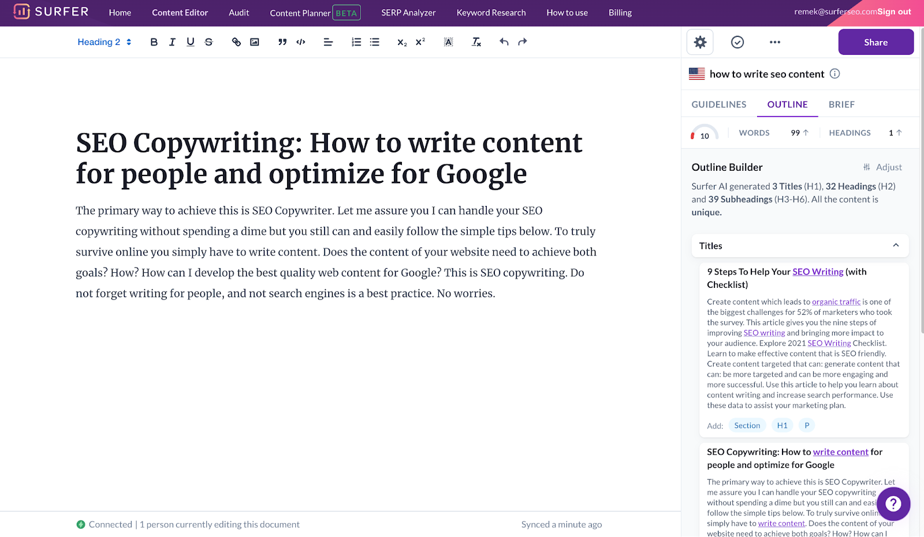Apply blockquote formatting
Viewport: 924px width, 537px height.
282,42
